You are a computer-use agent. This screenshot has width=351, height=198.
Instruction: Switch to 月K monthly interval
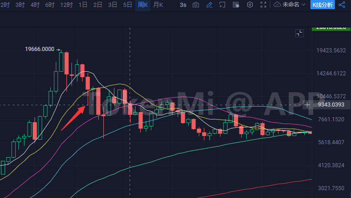click(158, 5)
